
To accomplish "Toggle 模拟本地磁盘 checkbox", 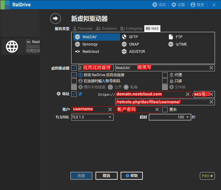I will tap(74, 87).
